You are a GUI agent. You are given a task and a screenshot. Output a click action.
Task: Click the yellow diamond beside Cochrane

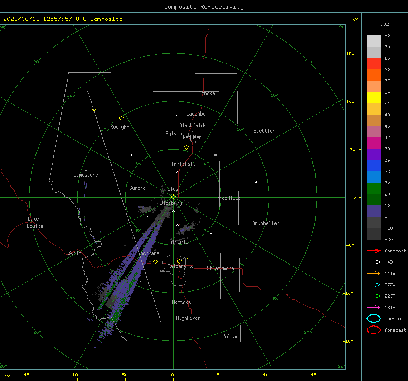click(x=155, y=261)
